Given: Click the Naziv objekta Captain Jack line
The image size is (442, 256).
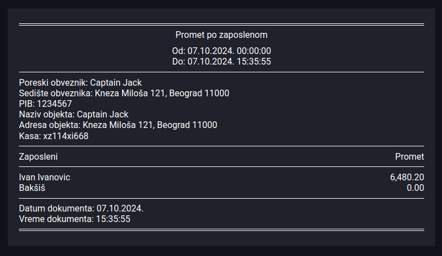Looking at the screenshot, I should tap(73, 115).
